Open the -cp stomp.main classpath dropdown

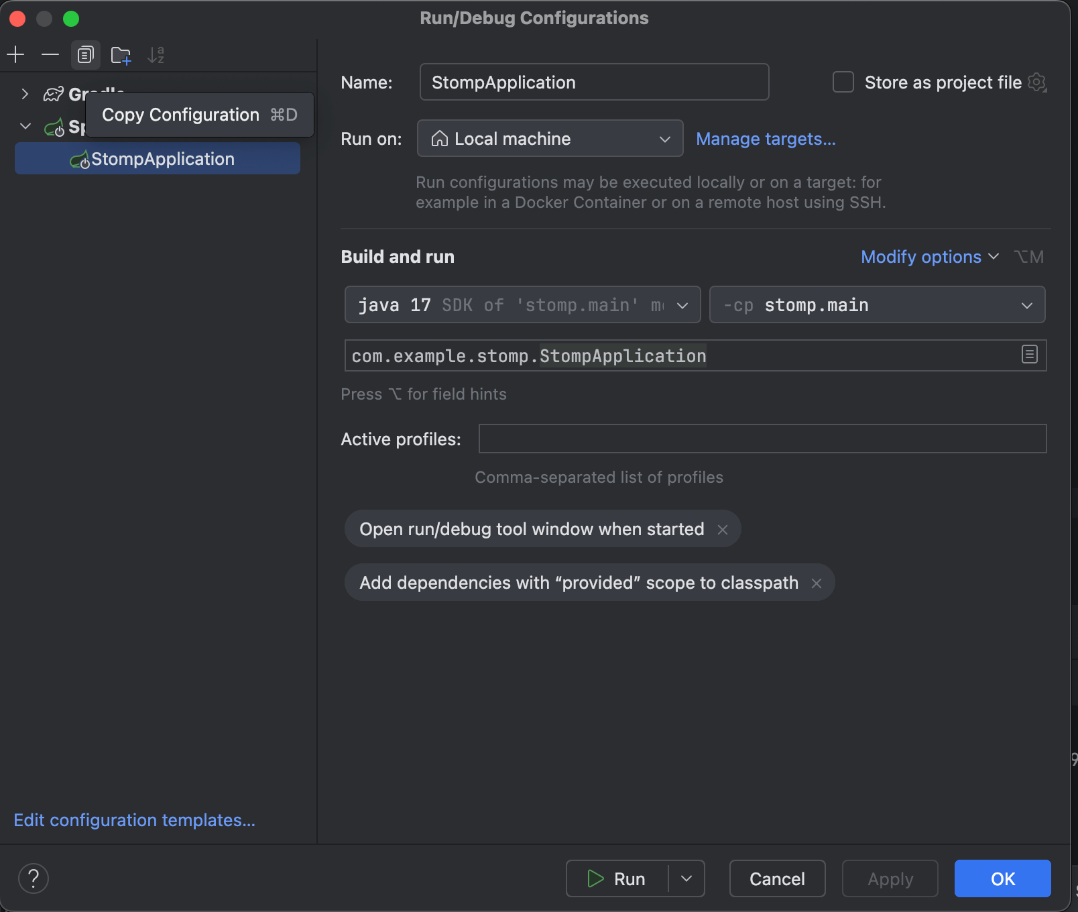pos(877,305)
